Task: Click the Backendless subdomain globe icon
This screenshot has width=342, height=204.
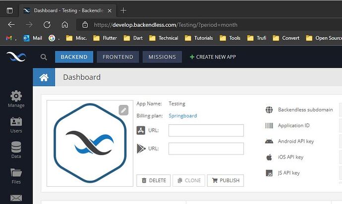Action: pyautogui.click(x=269, y=109)
